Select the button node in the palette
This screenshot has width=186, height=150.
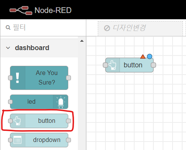(x=39, y=121)
